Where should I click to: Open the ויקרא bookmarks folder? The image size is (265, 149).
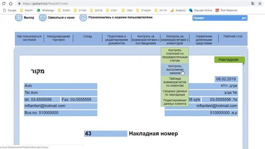(x=111, y=10)
